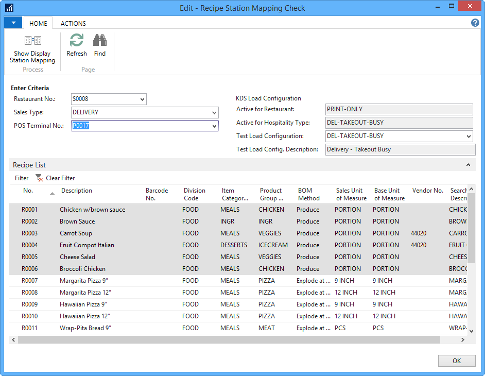The width and height of the screenshot is (485, 376).
Task: Open the help question mark icon
Action: pos(475,23)
